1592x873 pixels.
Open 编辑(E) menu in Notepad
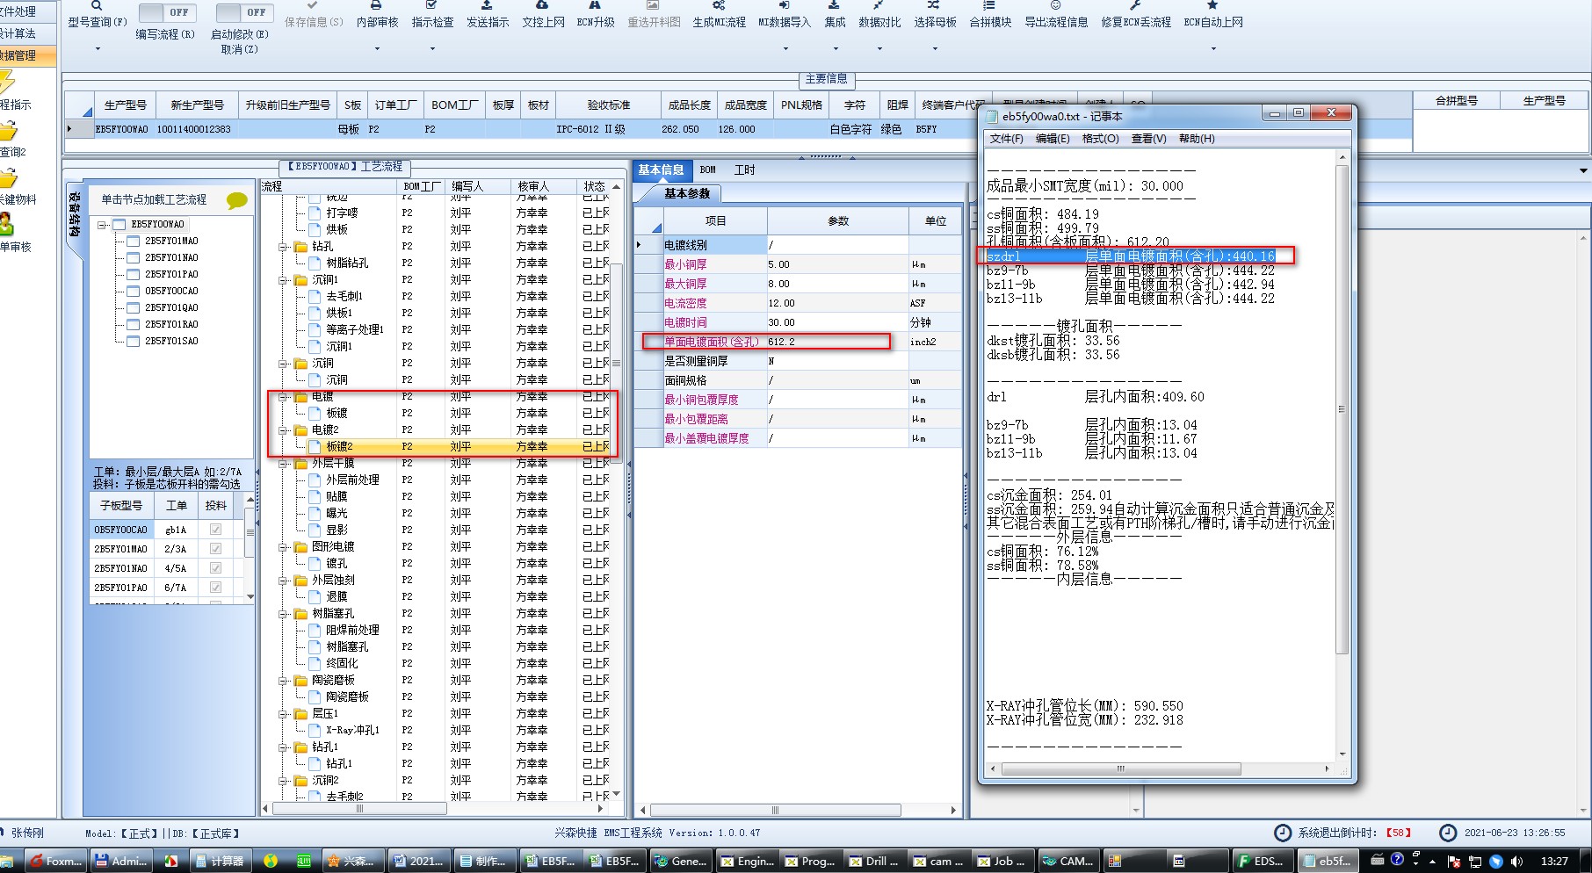click(x=1053, y=139)
